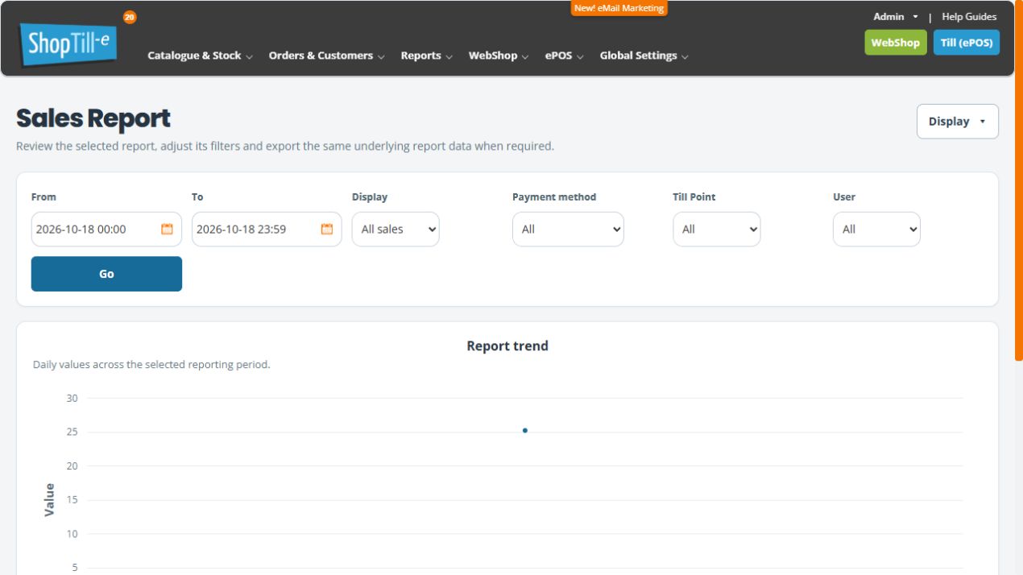This screenshot has width=1023, height=575.
Task: Expand the Display options button
Action: pyautogui.click(x=957, y=122)
